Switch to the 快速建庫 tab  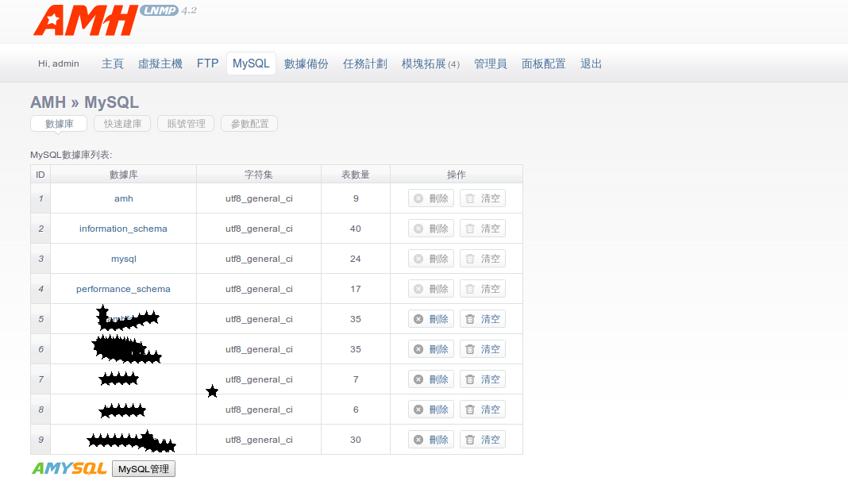[x=122, y=124]
